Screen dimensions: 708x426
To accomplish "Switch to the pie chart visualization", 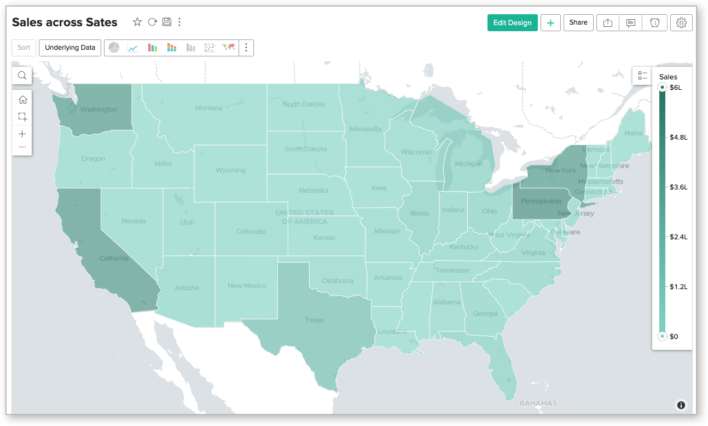I will pyautogui.click(x=114, y=48).
